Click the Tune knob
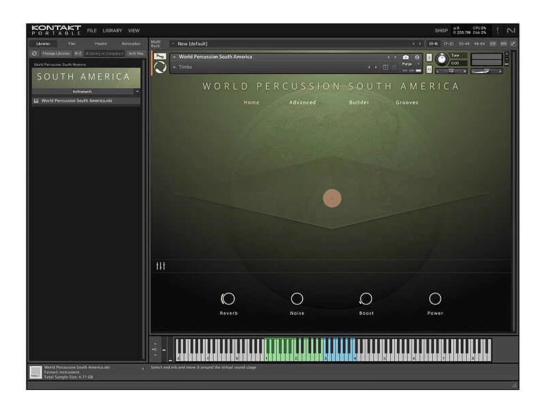Viewport: 543px width, 416px height. pos(441,60)
